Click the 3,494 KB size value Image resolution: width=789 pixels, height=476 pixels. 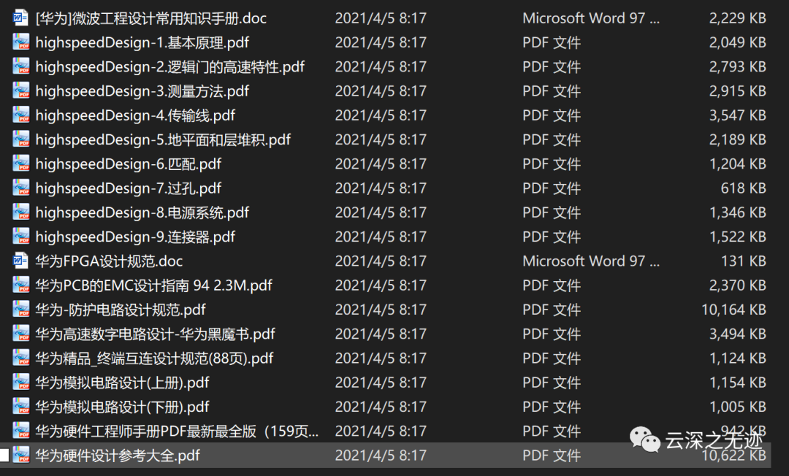(x=737, y=334)
